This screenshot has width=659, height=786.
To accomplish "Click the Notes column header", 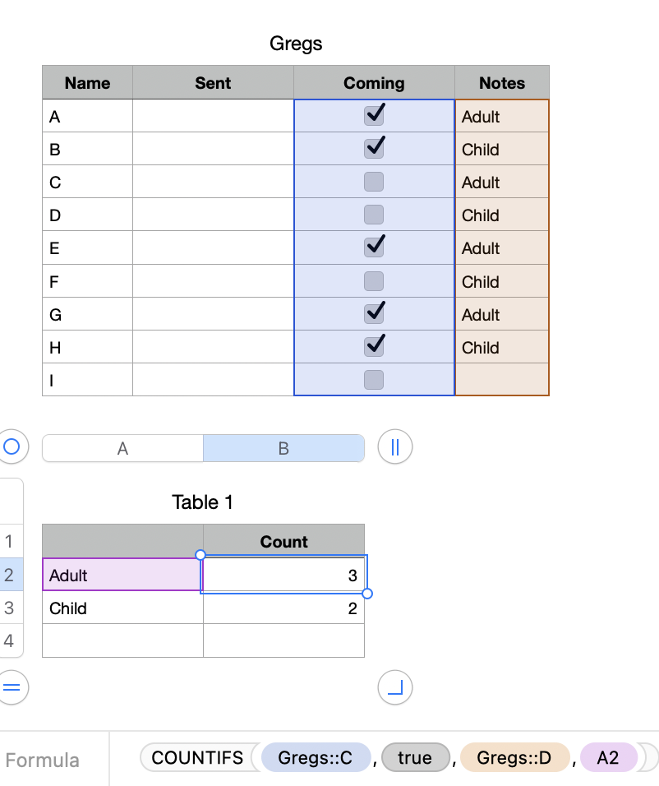I will point(501,83).
